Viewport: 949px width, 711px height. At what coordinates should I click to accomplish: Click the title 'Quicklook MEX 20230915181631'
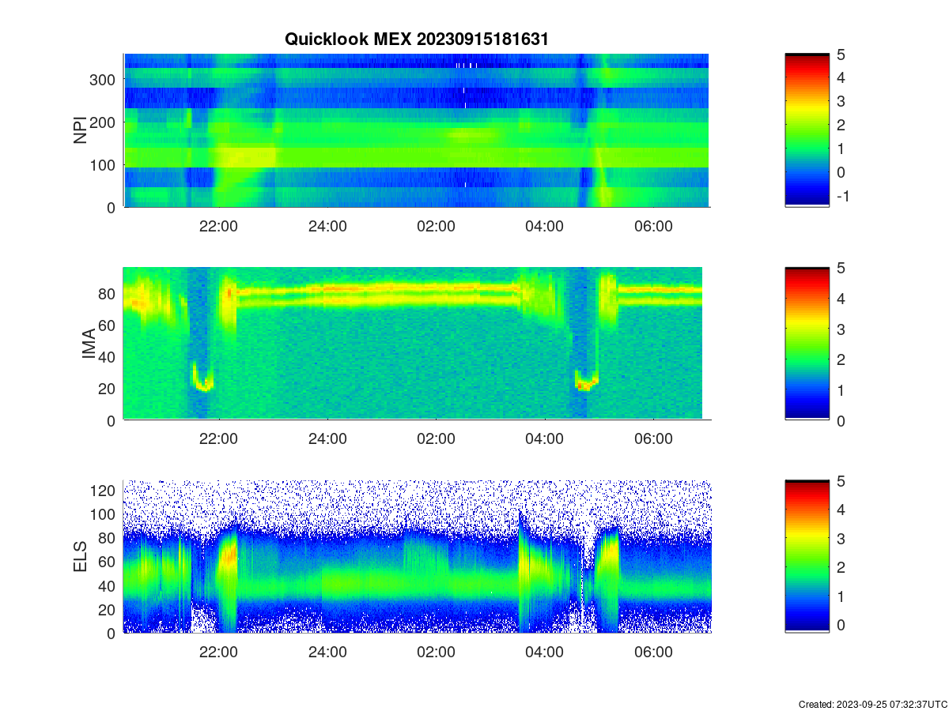click(x=416, y=39)
